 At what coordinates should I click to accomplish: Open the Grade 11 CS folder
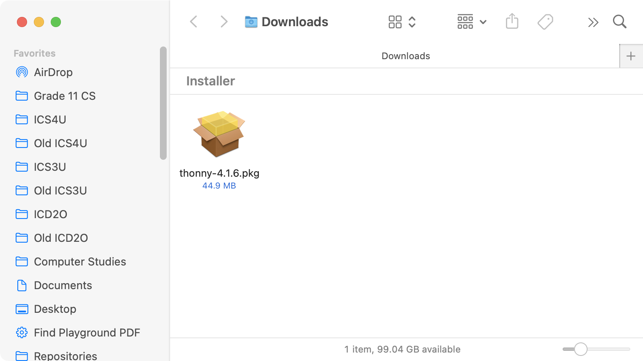tap(64, 96)
